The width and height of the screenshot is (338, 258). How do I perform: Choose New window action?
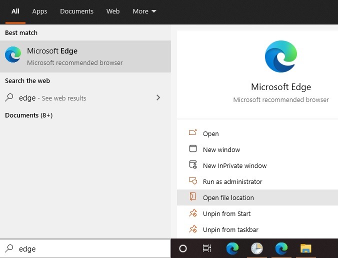[257, 149]
